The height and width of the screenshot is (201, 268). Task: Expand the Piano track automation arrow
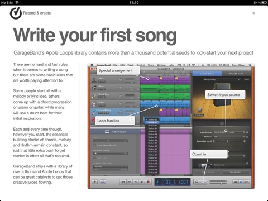point(138,90)
